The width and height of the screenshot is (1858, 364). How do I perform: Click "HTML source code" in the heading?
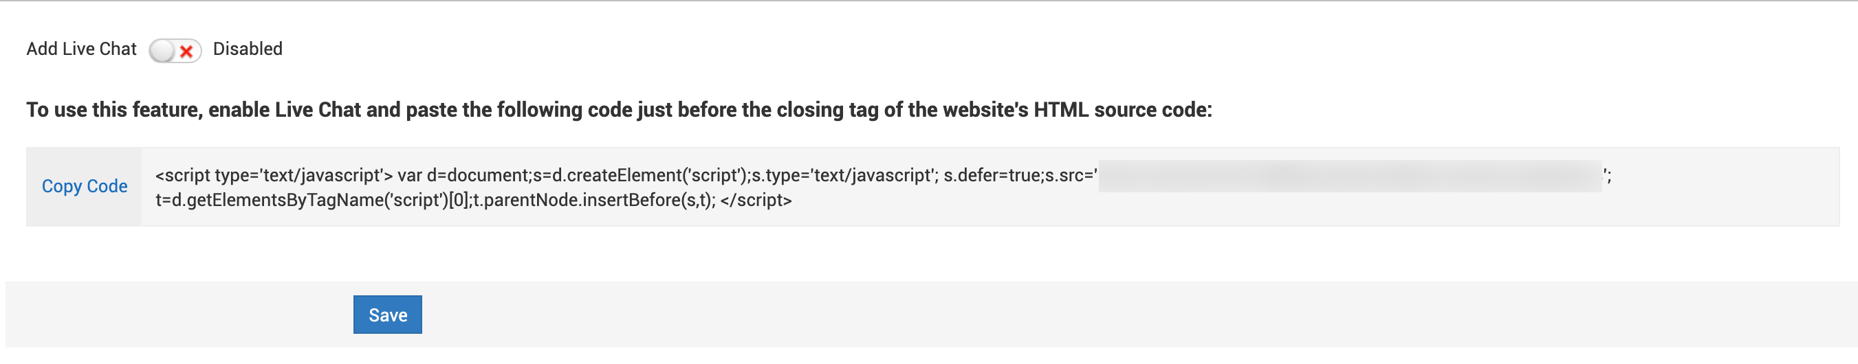pyautogui.click(x=1120, y=110)
